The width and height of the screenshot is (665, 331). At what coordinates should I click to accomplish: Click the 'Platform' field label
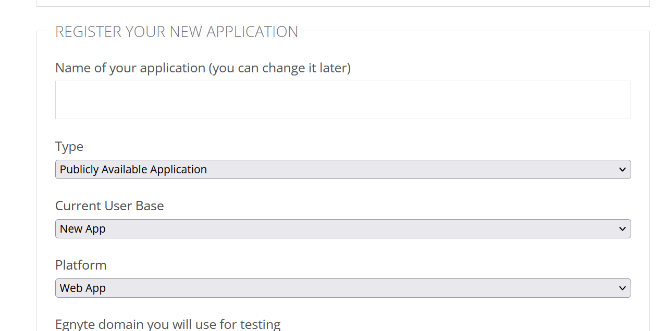click(x=81, y=265)
